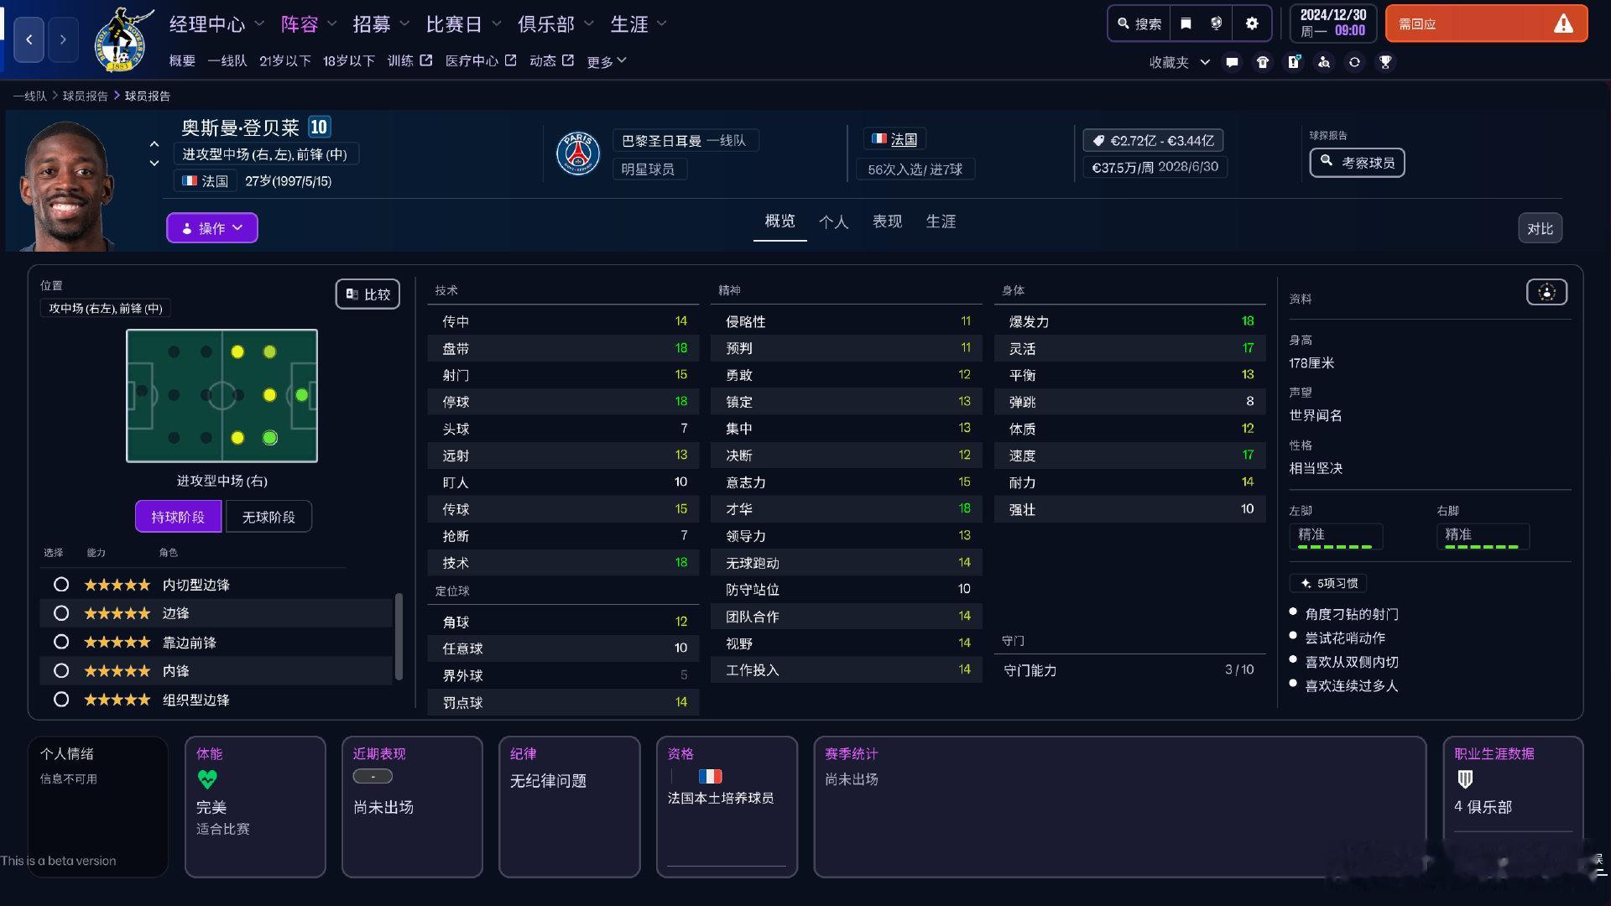Open the pitch view icon in 资料 panel
Screen dimensions: 1611x906
pos(1546,292)
